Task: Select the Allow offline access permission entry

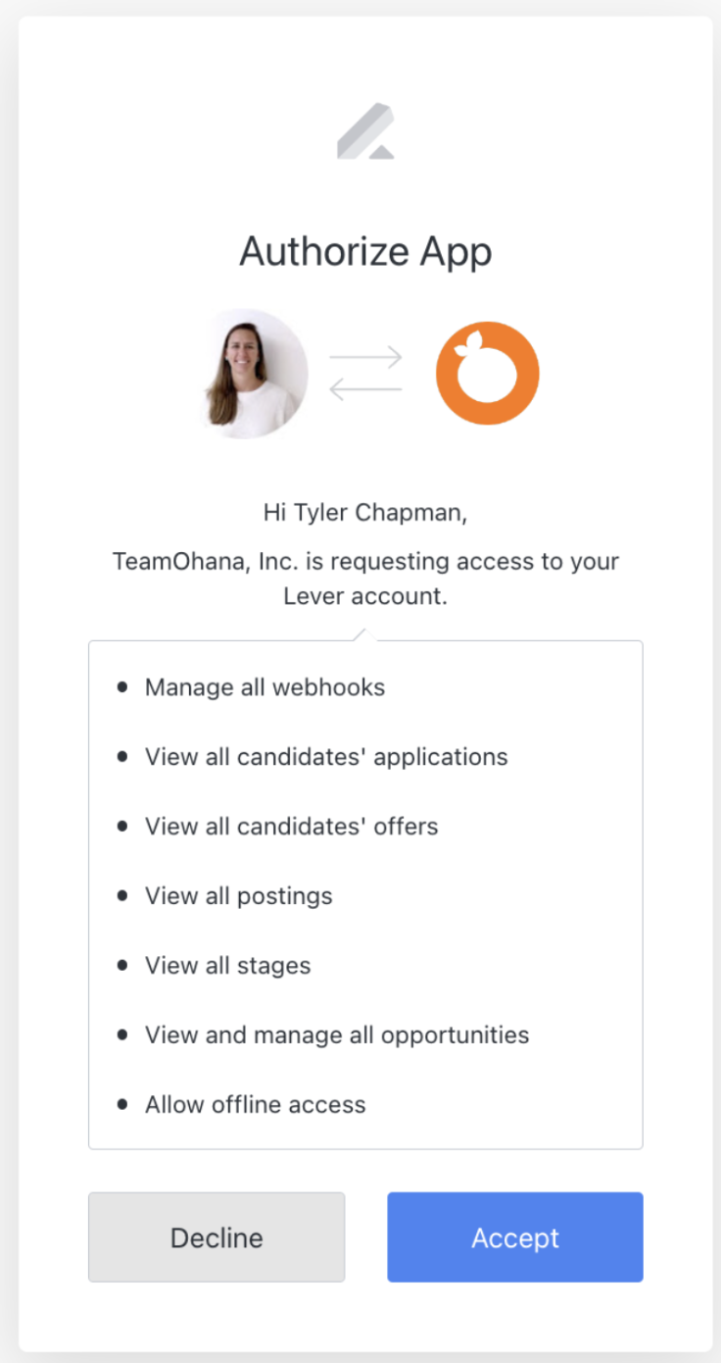Action: [255, 1104]
